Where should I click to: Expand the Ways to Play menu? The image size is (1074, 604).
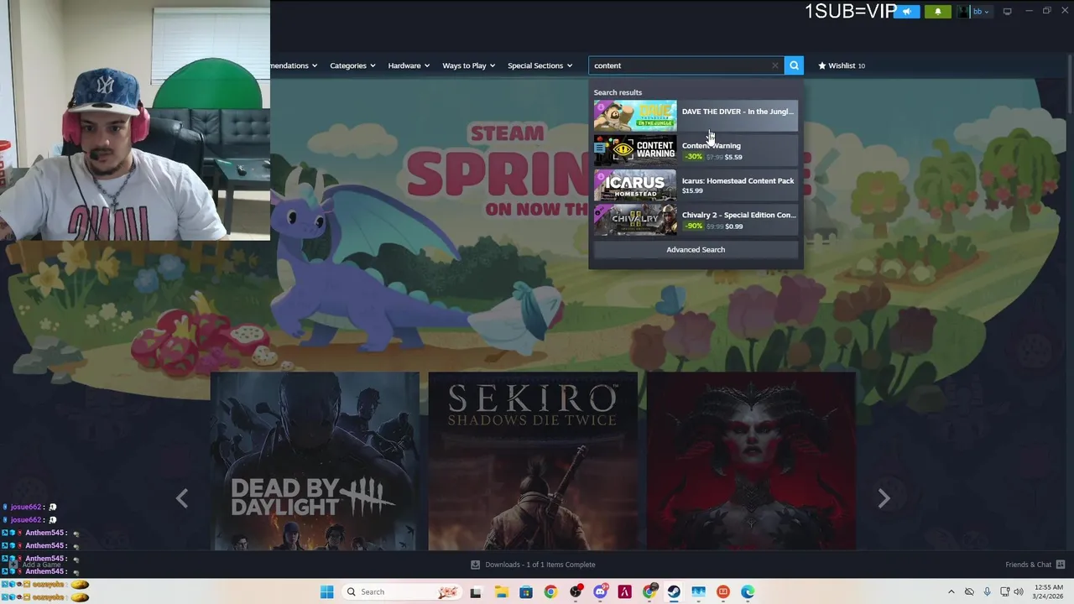tap(468, 65)
